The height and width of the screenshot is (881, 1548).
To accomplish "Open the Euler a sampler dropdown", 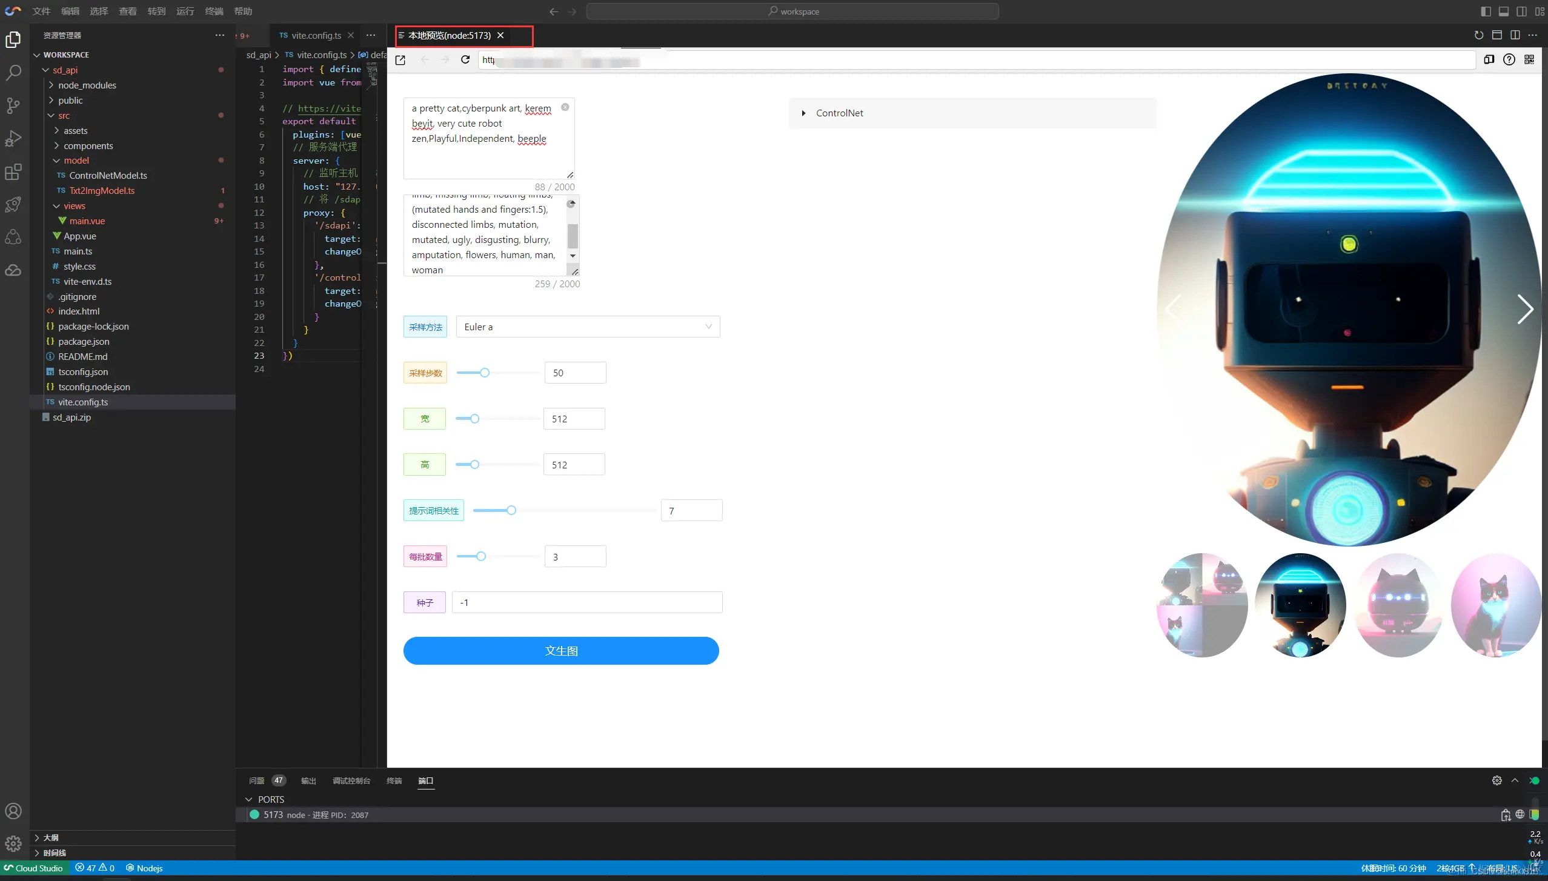I will 587,327.
